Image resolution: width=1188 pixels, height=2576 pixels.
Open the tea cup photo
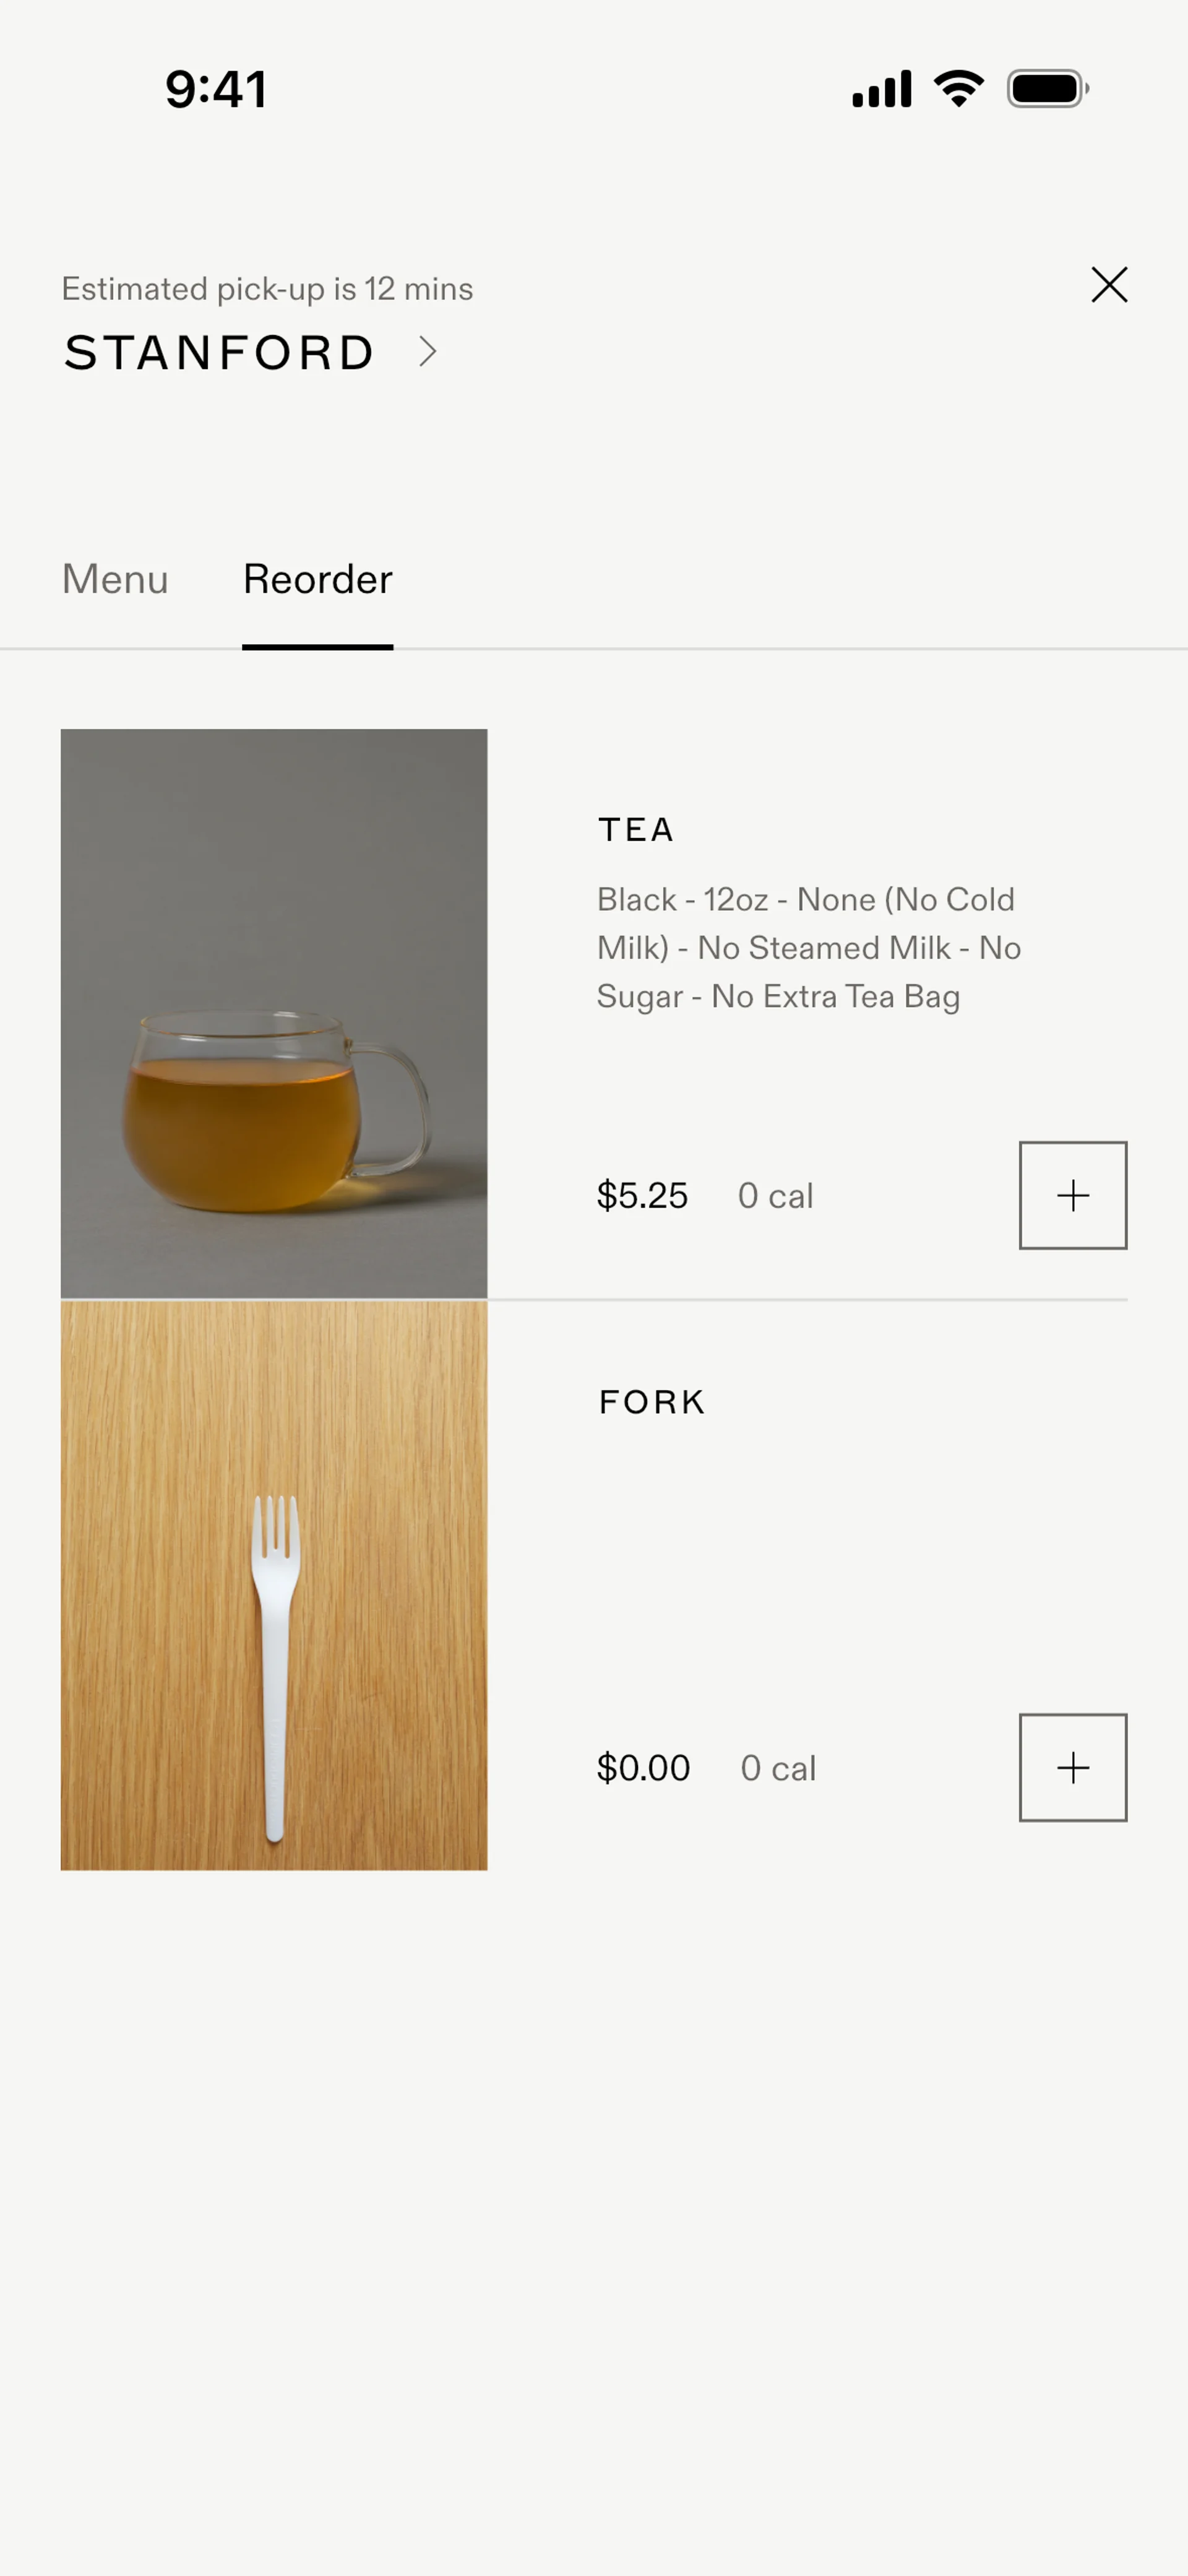tap(274, 1013)
